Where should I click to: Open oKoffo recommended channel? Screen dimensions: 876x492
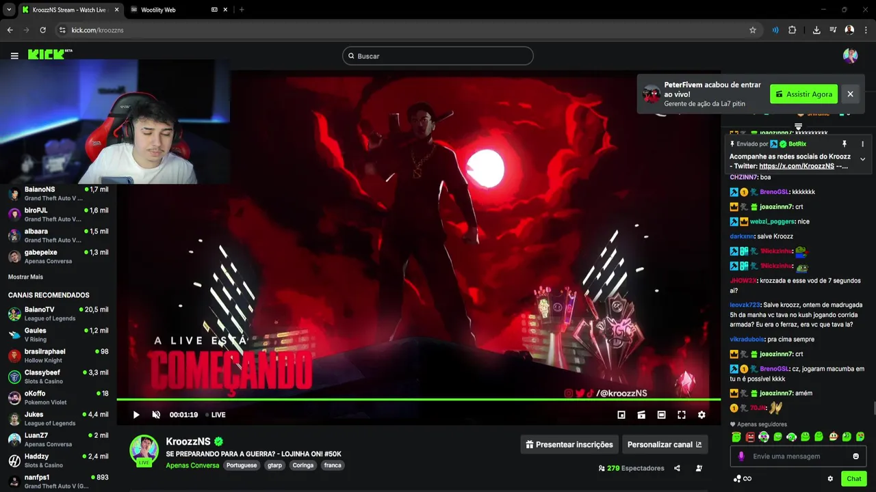tap(58, 397)
